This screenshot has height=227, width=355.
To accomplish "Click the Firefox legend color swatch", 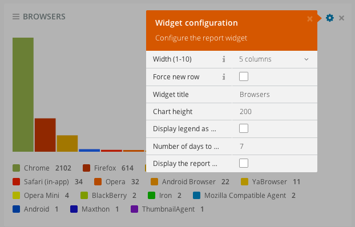I will tap(87, 168).
